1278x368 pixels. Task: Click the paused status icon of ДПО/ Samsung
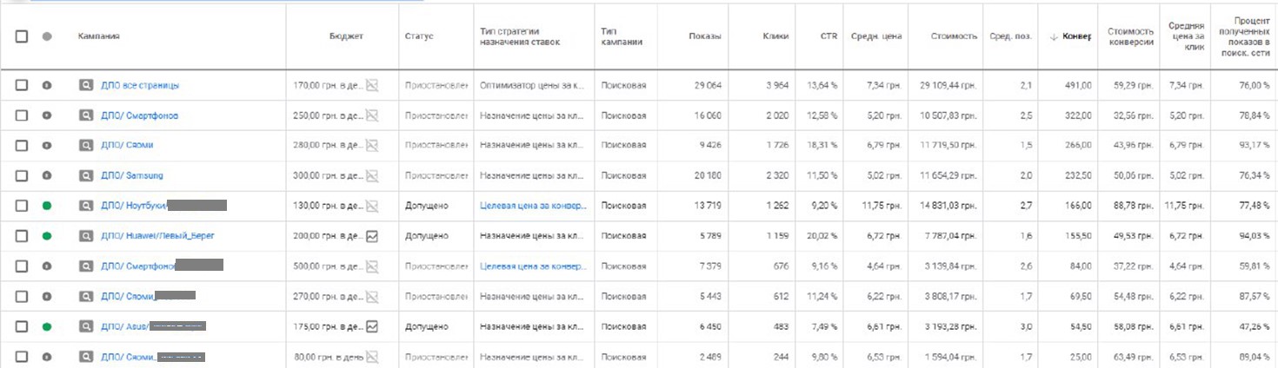(x=47, y=175)
